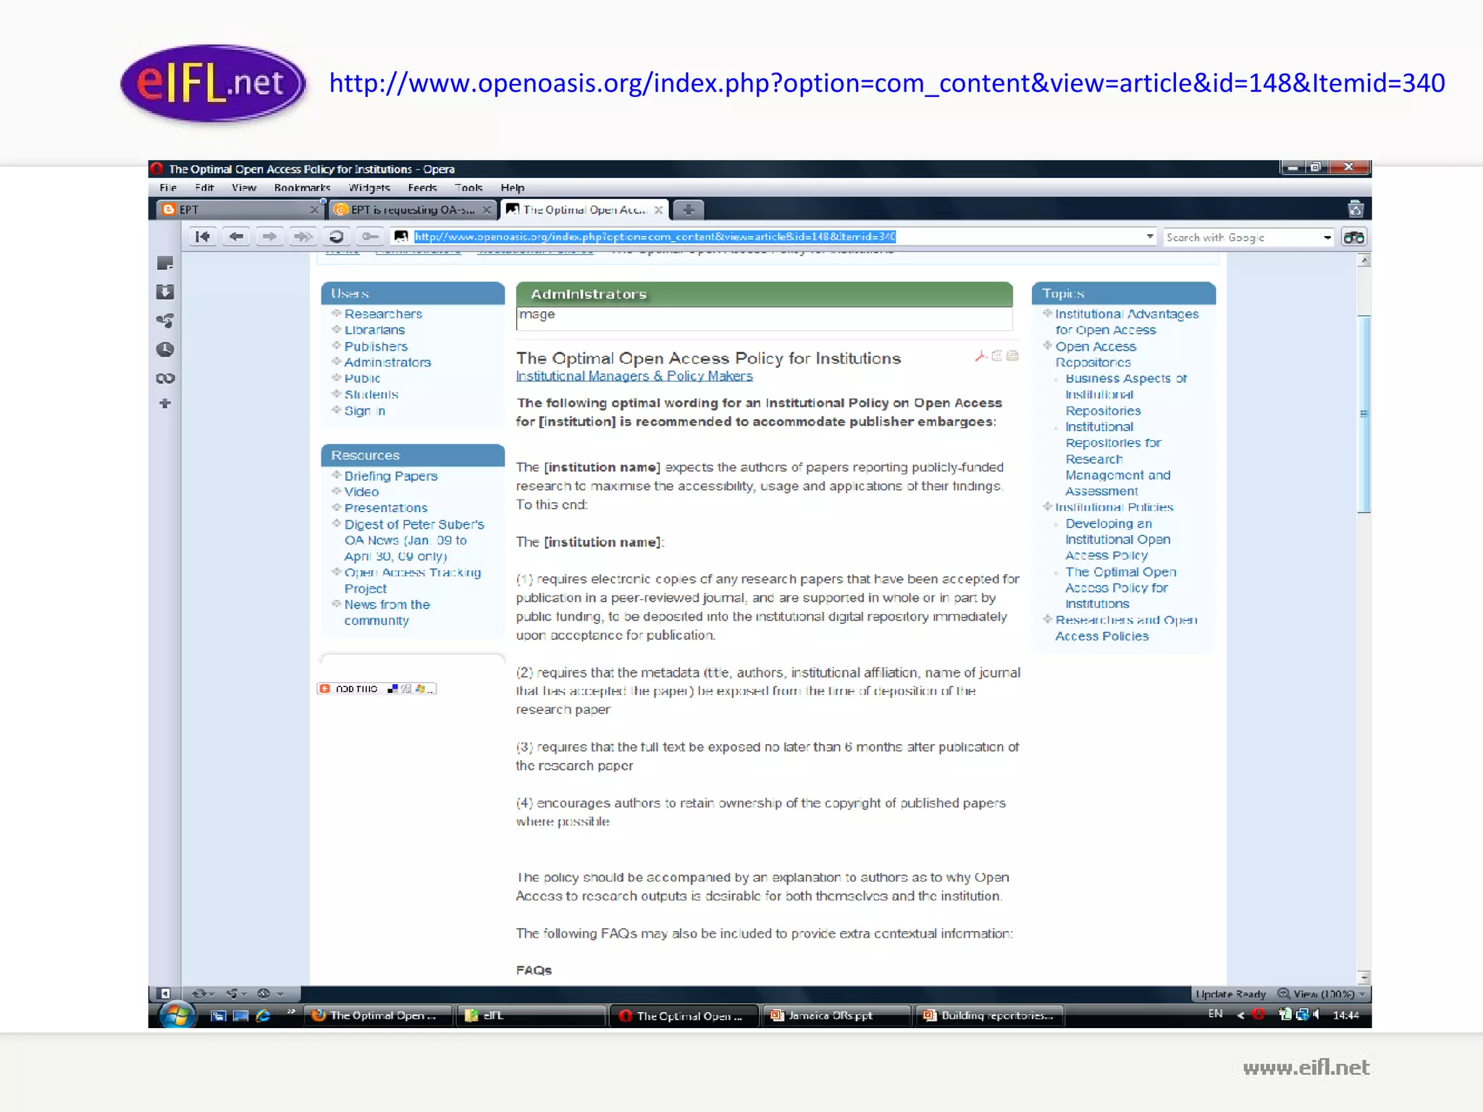The image size is (1483, 1112).
Task: Reload the page with the Reload button
Action: 336,237
